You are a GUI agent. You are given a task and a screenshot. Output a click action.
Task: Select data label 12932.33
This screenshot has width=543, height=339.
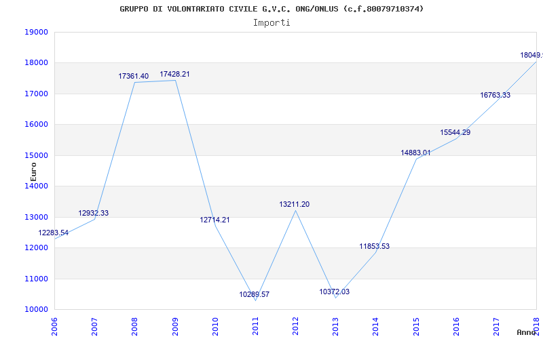pyautogui.click(x=94, y=213)
